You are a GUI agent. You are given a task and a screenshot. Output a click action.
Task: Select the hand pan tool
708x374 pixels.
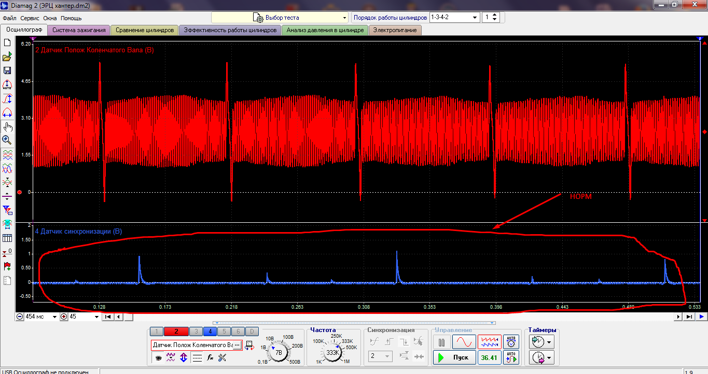[7, 126]
